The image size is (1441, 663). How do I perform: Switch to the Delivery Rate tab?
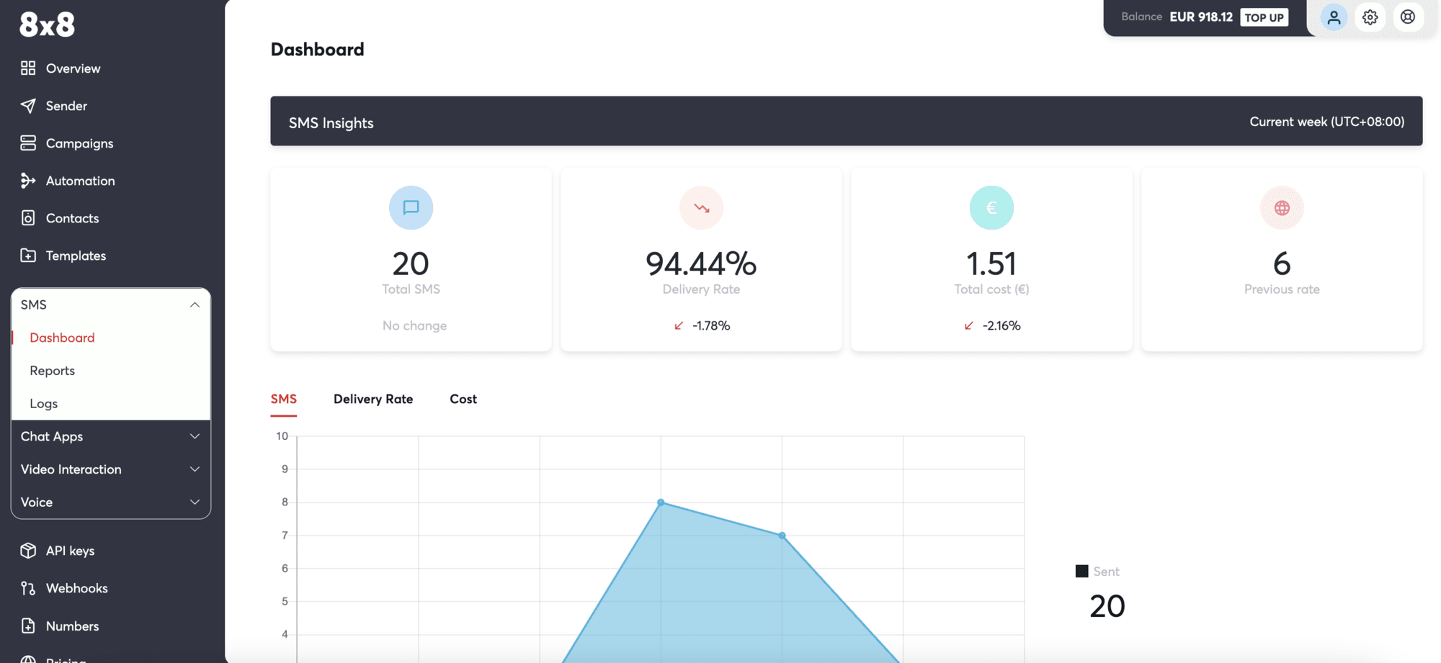372,399
